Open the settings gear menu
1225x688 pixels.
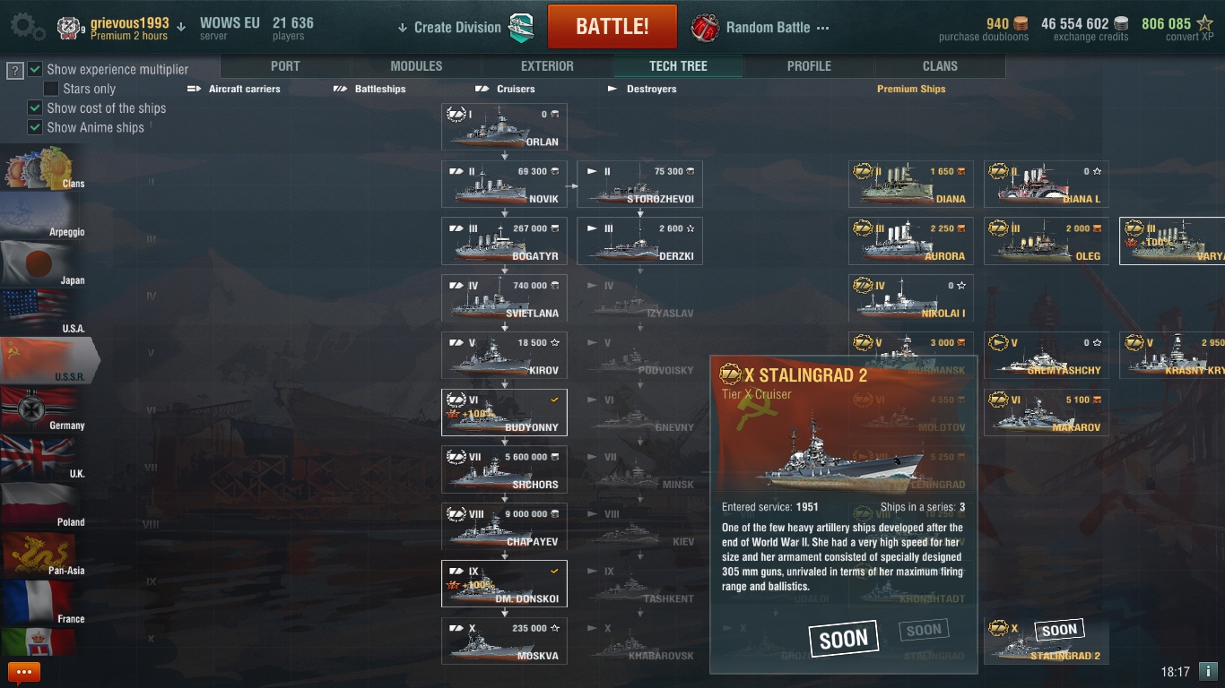pos(27,27)
